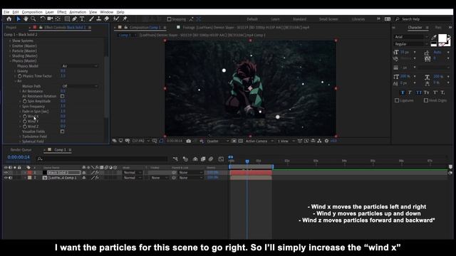Hide the Black Solid 2 layer eye
The height and width of the screenshot is (256, 456).
click(6, 172)
